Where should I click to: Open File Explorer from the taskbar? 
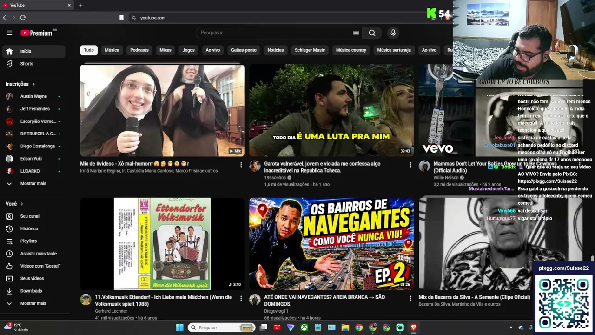tap(345, 328)
